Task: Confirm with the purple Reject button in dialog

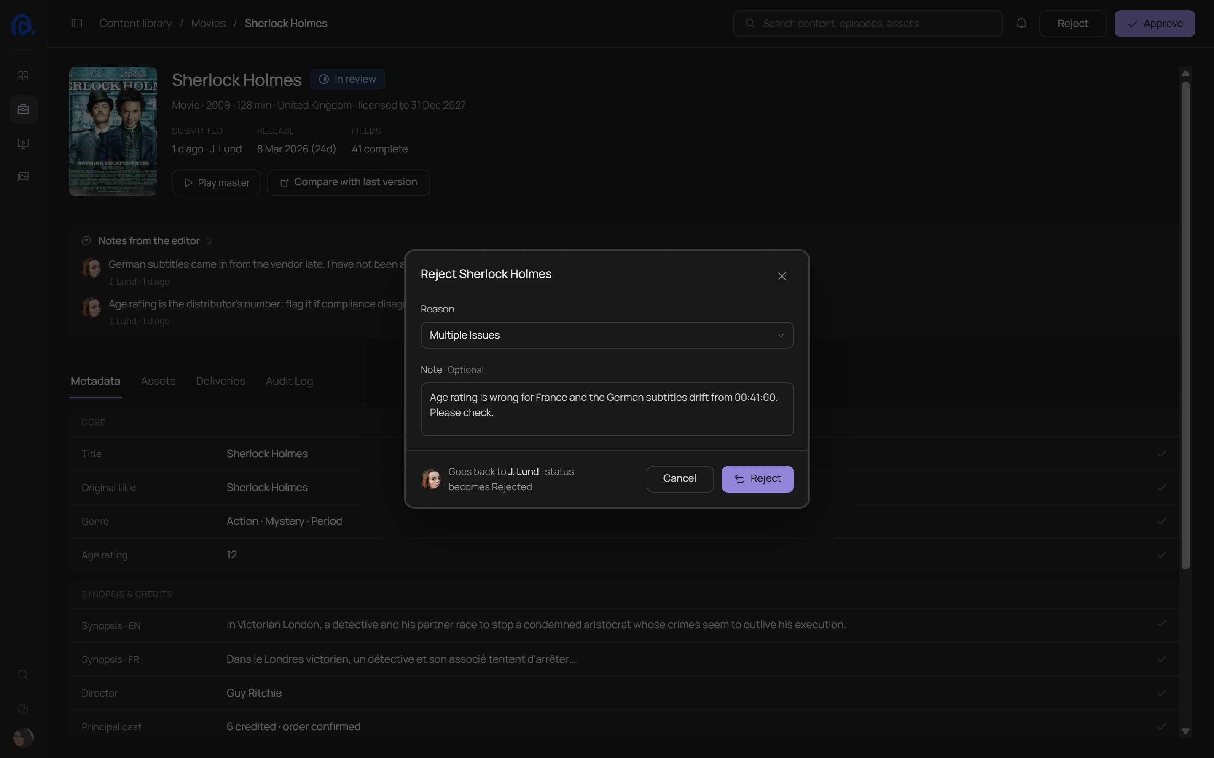Action: pos(757,479)
